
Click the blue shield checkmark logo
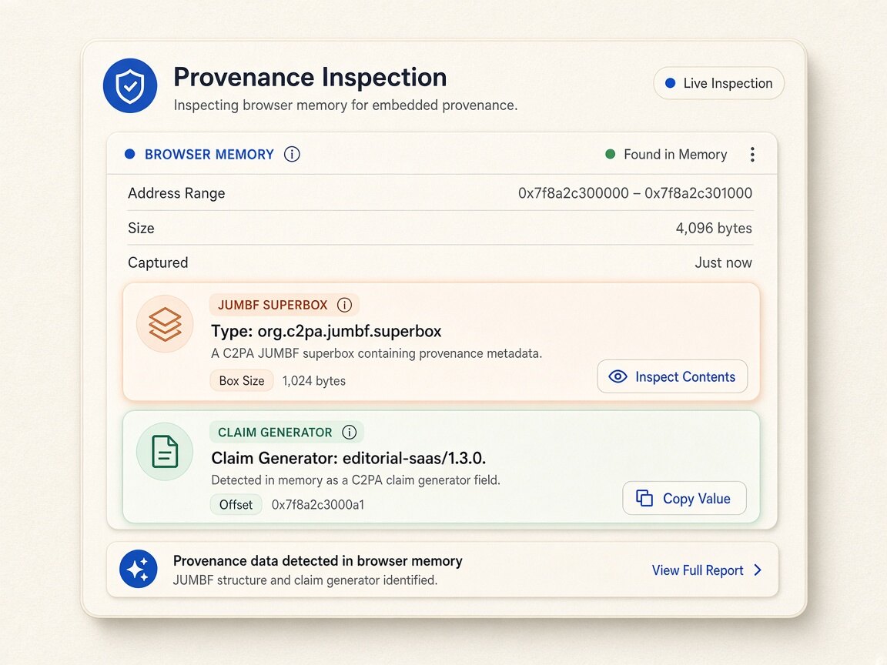pos(130,85)
